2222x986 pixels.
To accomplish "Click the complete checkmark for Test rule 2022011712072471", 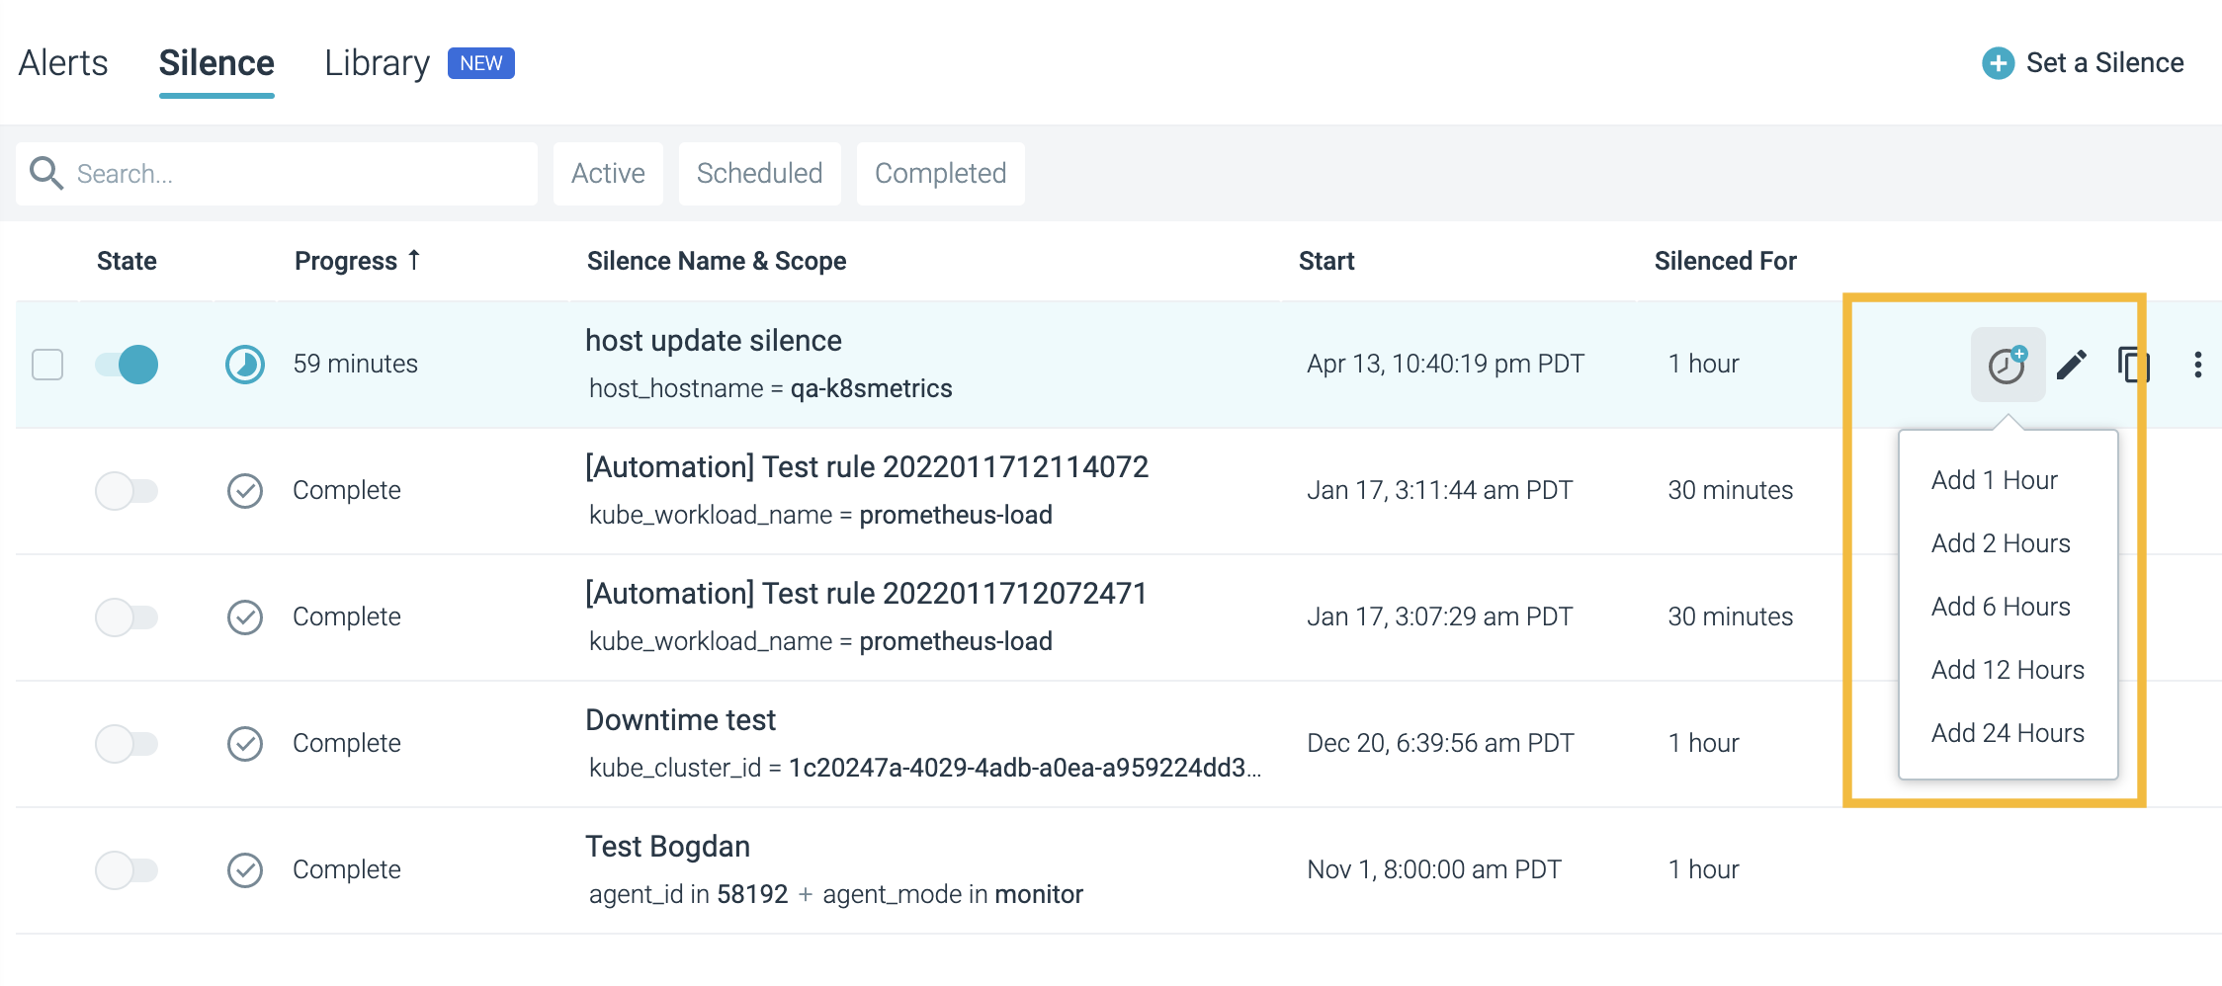I will (x=245, y=617).
